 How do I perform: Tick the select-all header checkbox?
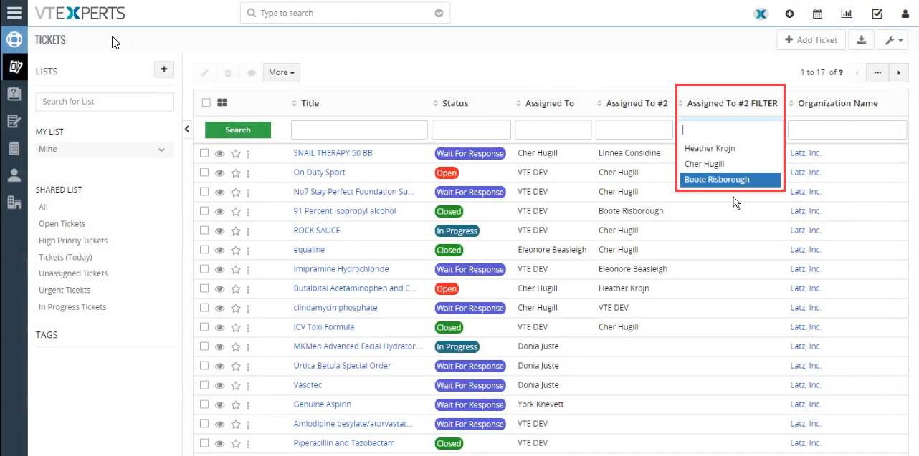pos(206,102)
